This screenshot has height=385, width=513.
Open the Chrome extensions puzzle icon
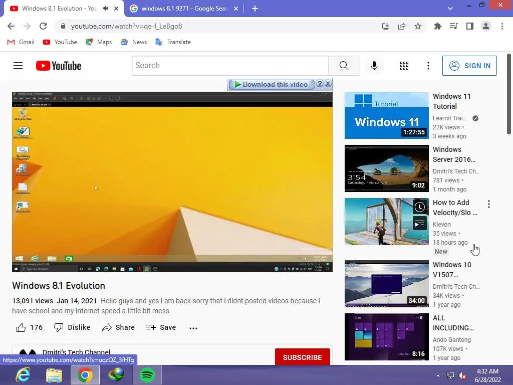tap(438, 26)
